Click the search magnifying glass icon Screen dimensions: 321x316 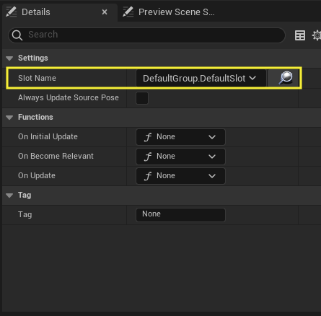(17, 35)
